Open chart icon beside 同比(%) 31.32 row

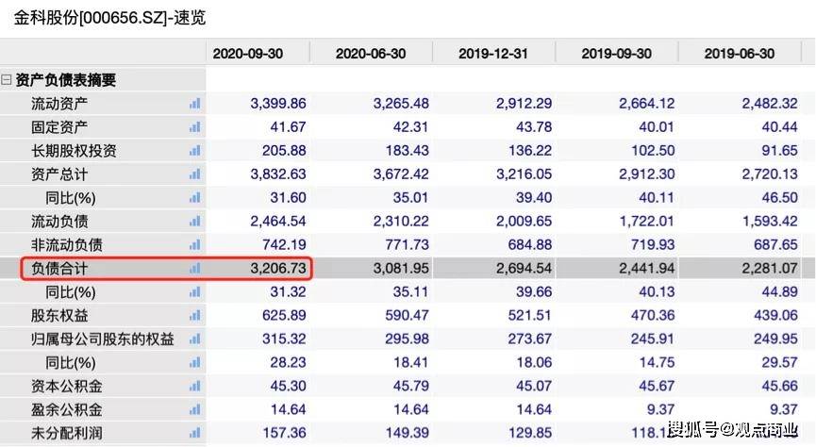pos(194,292)
